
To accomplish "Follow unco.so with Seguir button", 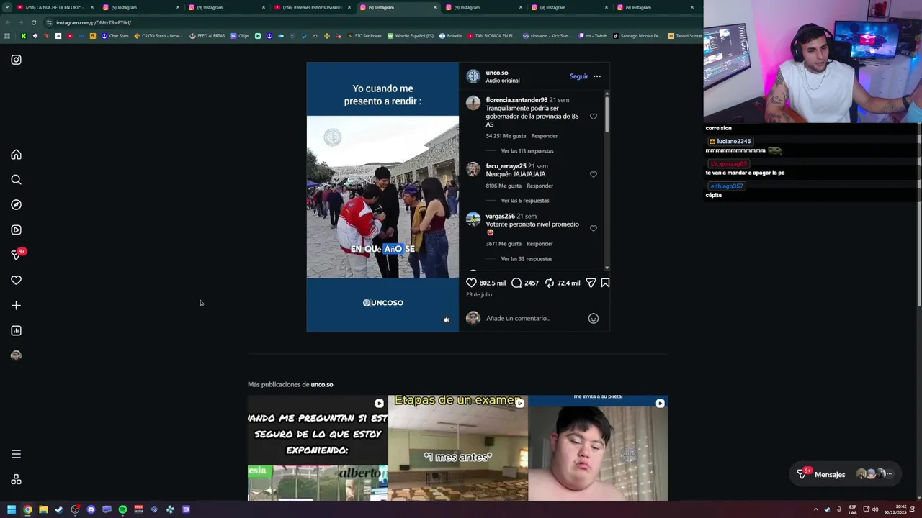I will tap(578, 76).
